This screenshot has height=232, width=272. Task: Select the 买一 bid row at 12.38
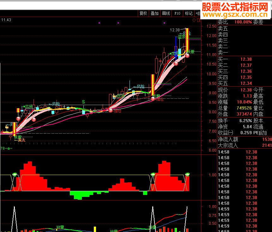(245, 59)
